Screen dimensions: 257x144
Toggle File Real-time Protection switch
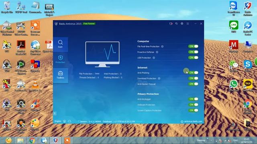tap(193, 46)
